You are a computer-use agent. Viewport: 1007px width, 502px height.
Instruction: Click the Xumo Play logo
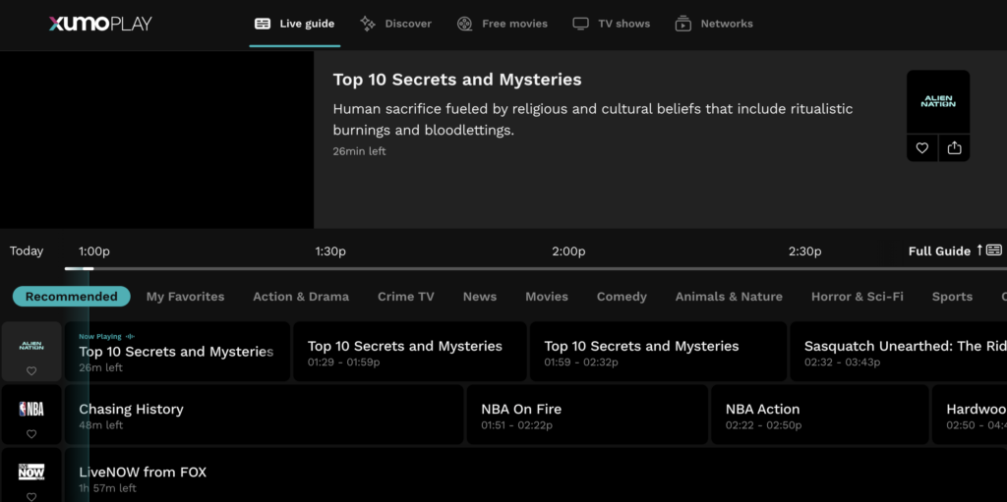point(100,24)
